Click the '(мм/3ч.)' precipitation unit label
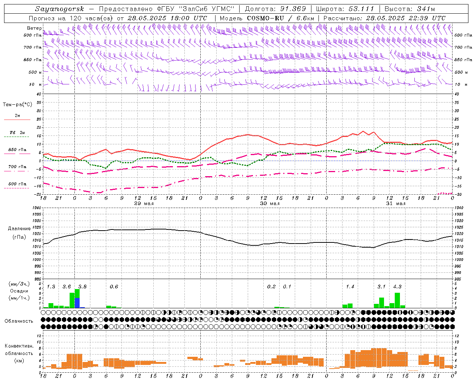Screen dimensions: 474x379 (19, 284)
